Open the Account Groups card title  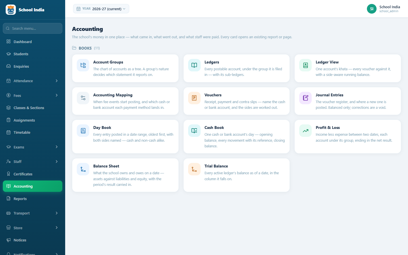pos(108,62)
